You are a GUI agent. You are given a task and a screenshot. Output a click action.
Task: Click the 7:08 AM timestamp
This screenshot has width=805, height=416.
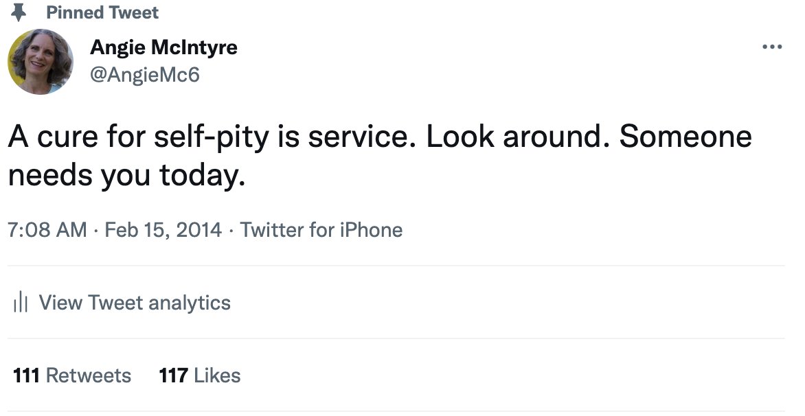[x=47, y=230]
